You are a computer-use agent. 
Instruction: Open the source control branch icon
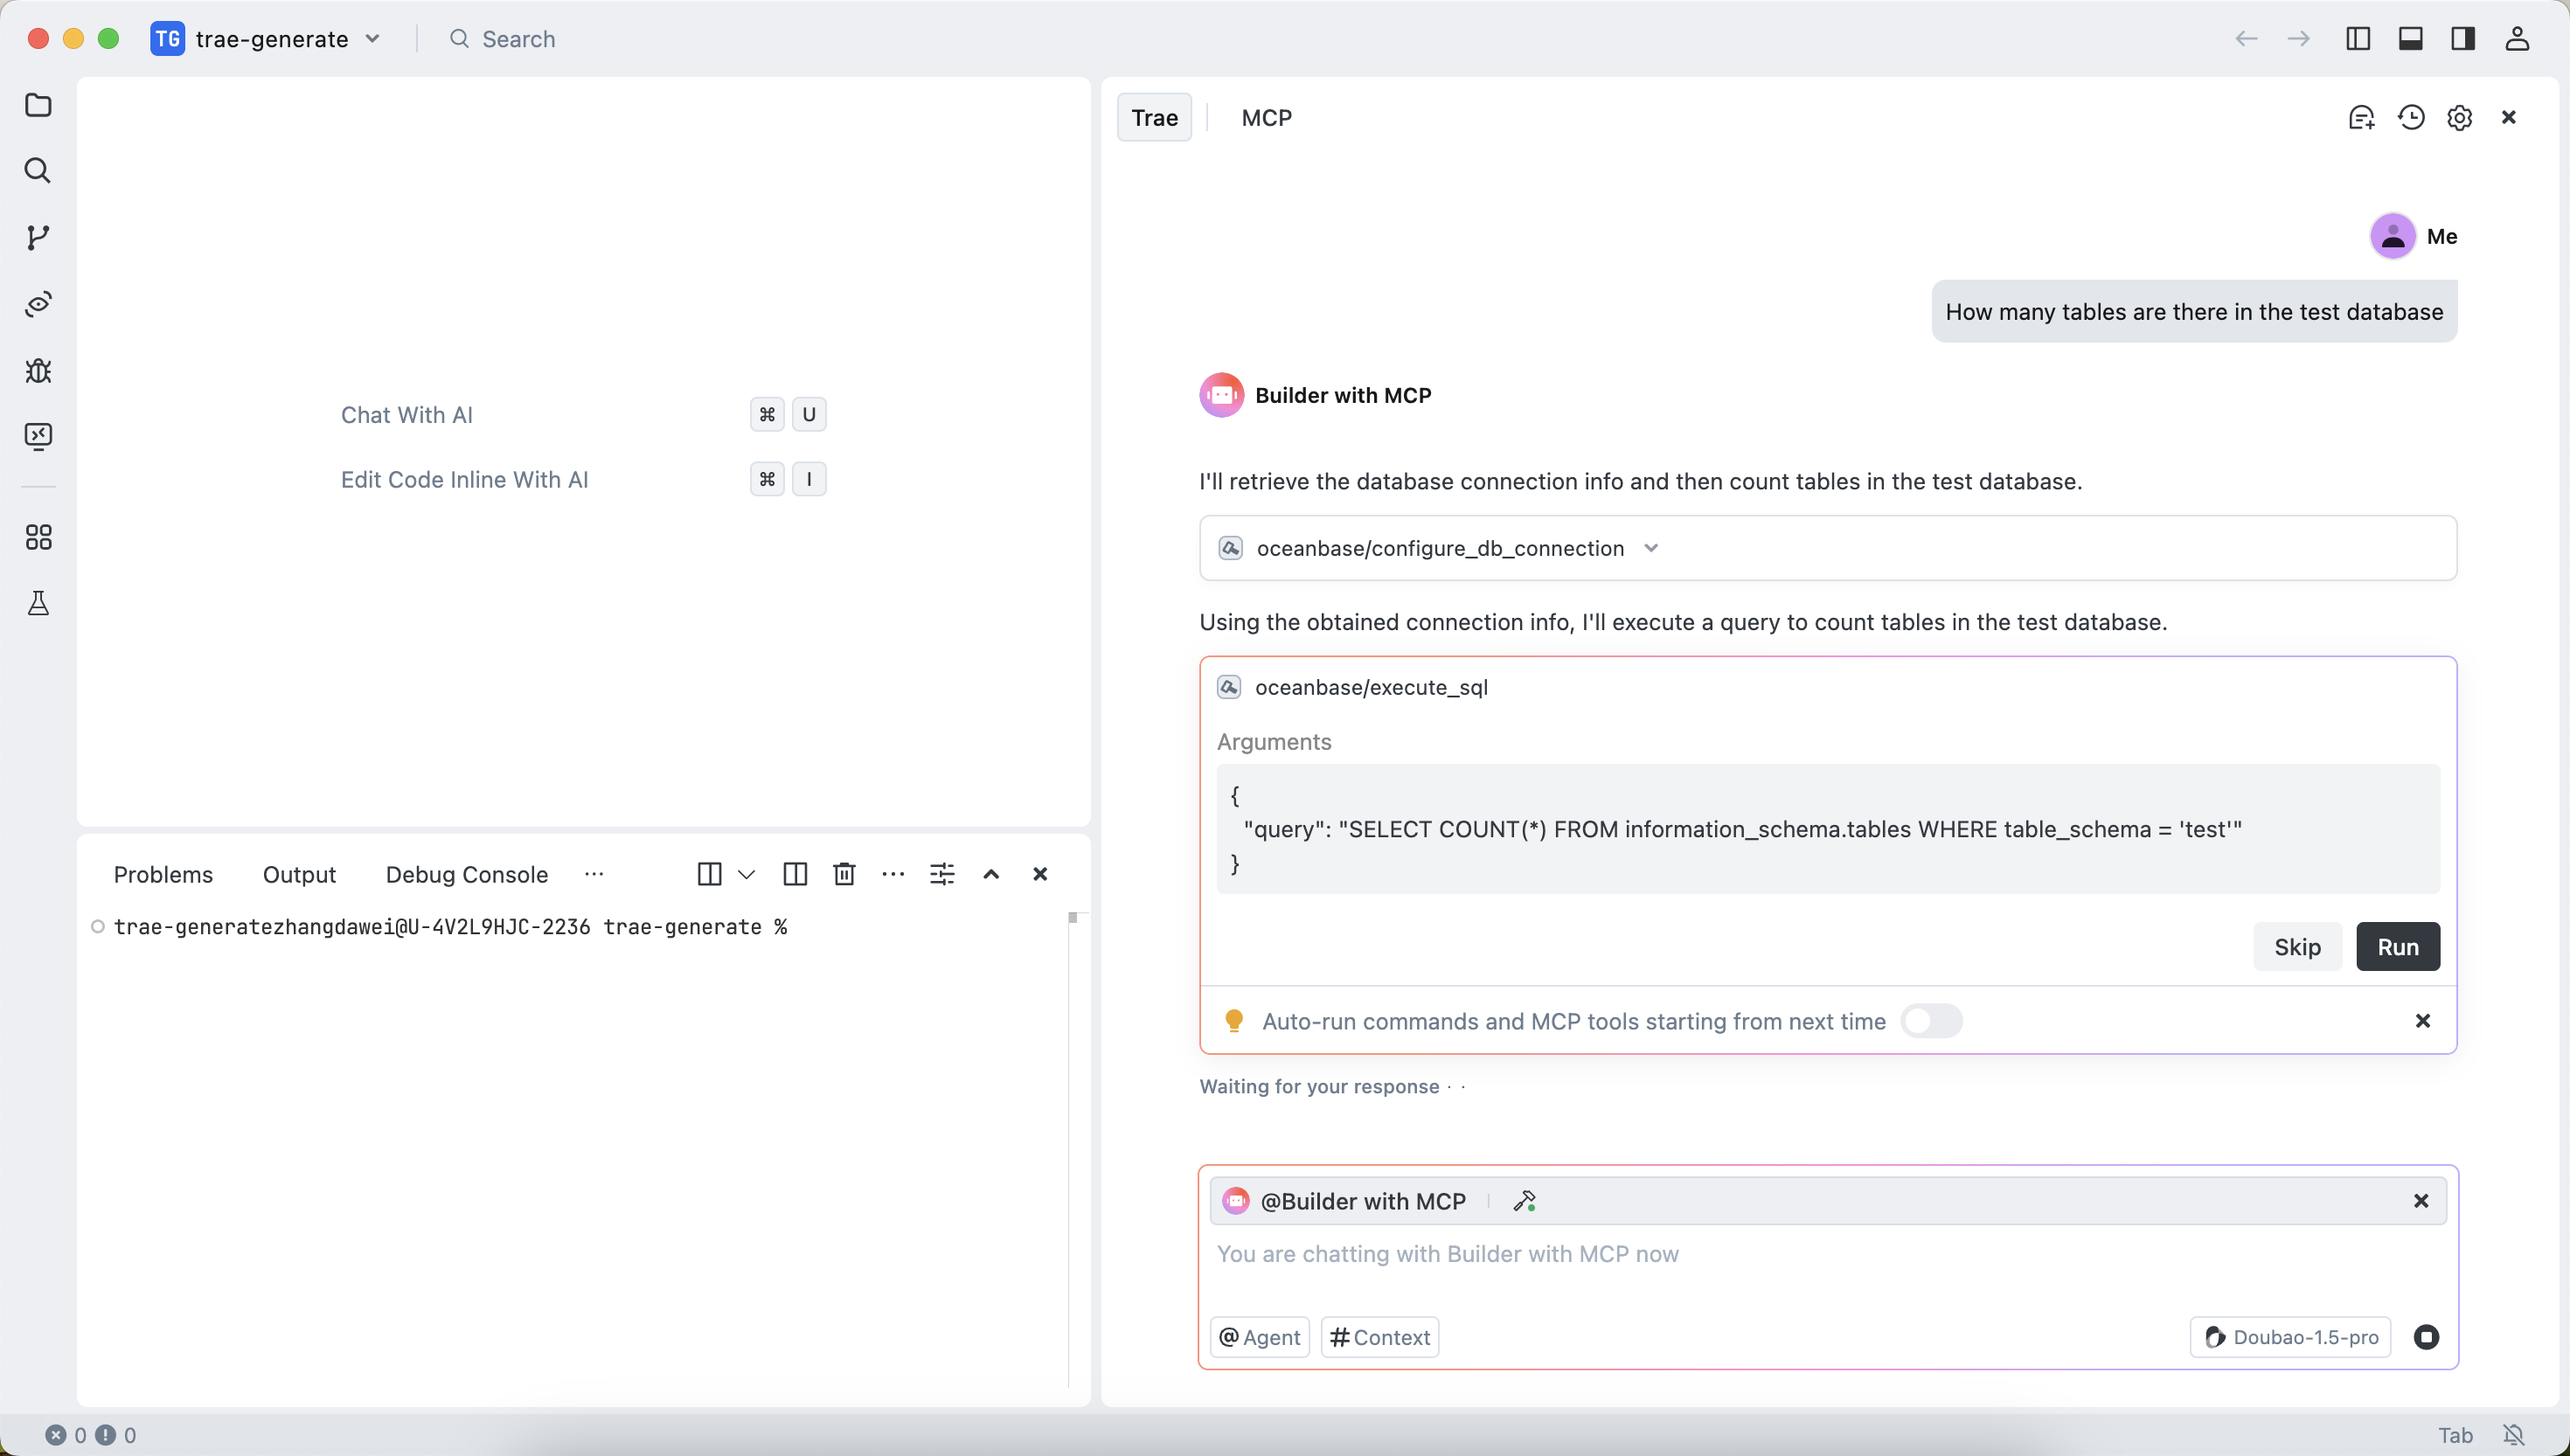pyautogui.click(x=38, y=237)
